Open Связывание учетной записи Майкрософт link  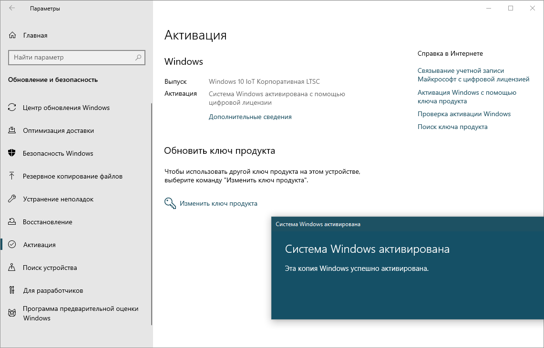tap(473, 75)
